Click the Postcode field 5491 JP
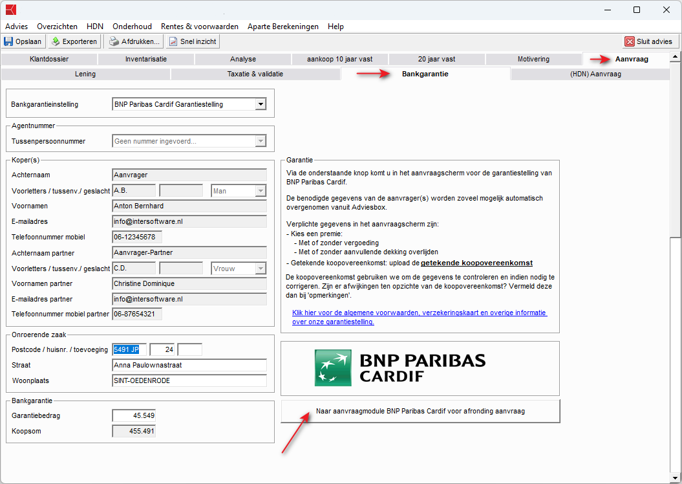This screenshot has height=484, width=682. [129, 349]
